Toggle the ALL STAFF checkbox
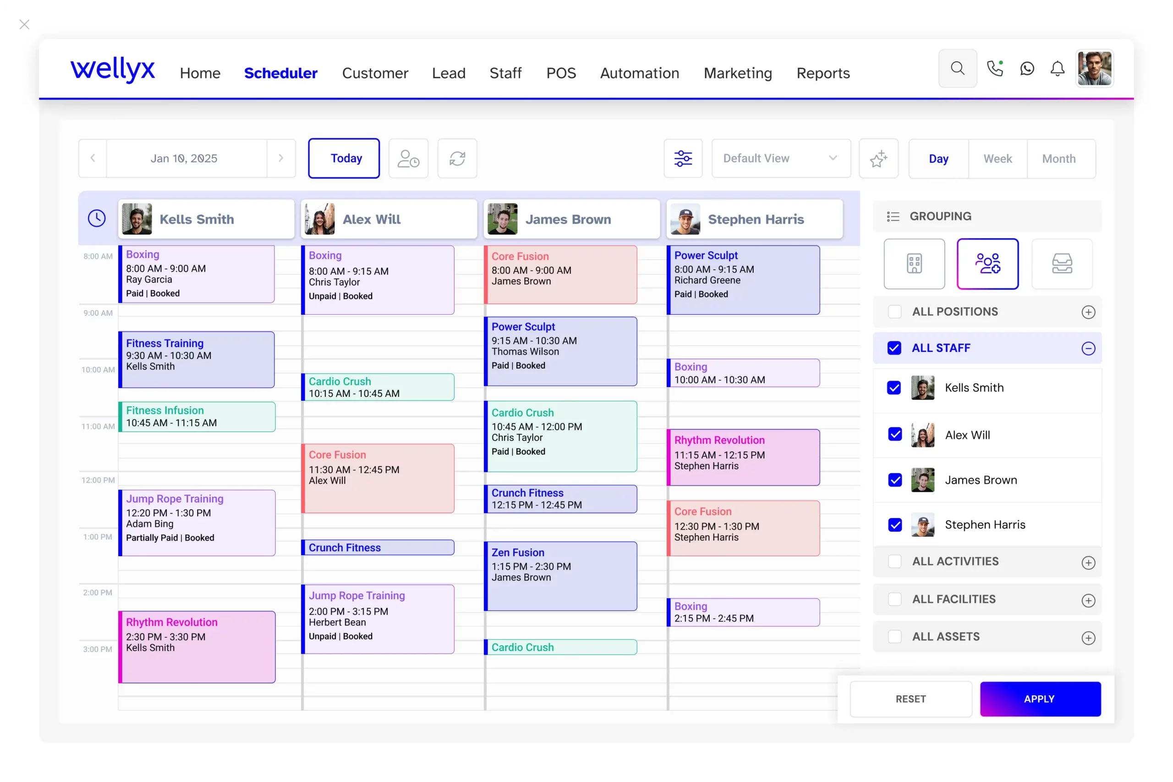This screenshot has height=782, width=1173. [894, 348]
